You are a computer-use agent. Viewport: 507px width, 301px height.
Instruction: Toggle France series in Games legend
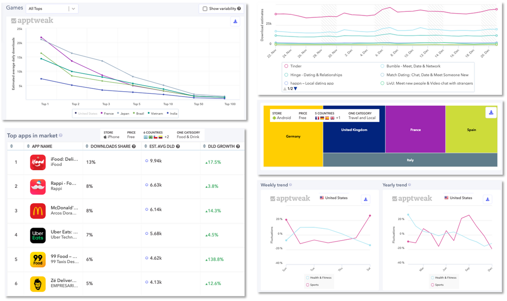pyautogui.click(x=106, y=113)
